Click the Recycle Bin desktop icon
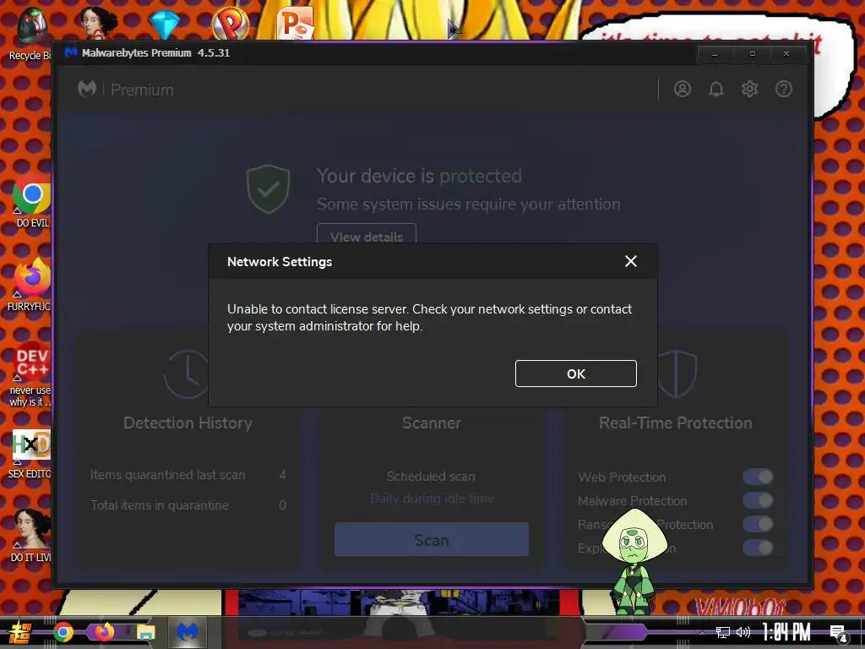 pos(30,33)
